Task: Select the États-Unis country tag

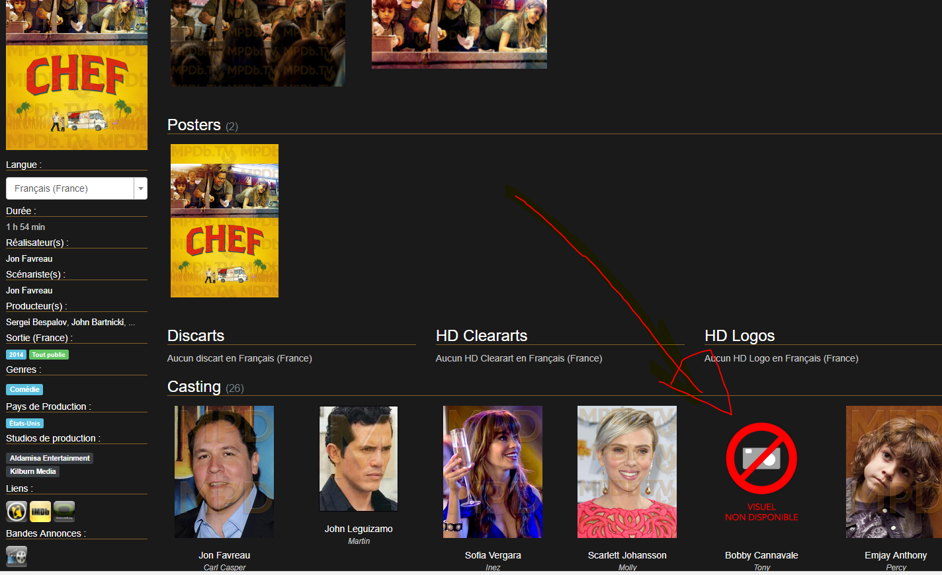Action: 24,423
